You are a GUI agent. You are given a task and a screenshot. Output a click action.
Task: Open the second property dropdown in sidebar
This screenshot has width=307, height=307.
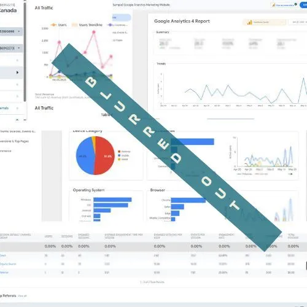pos(10,48)
